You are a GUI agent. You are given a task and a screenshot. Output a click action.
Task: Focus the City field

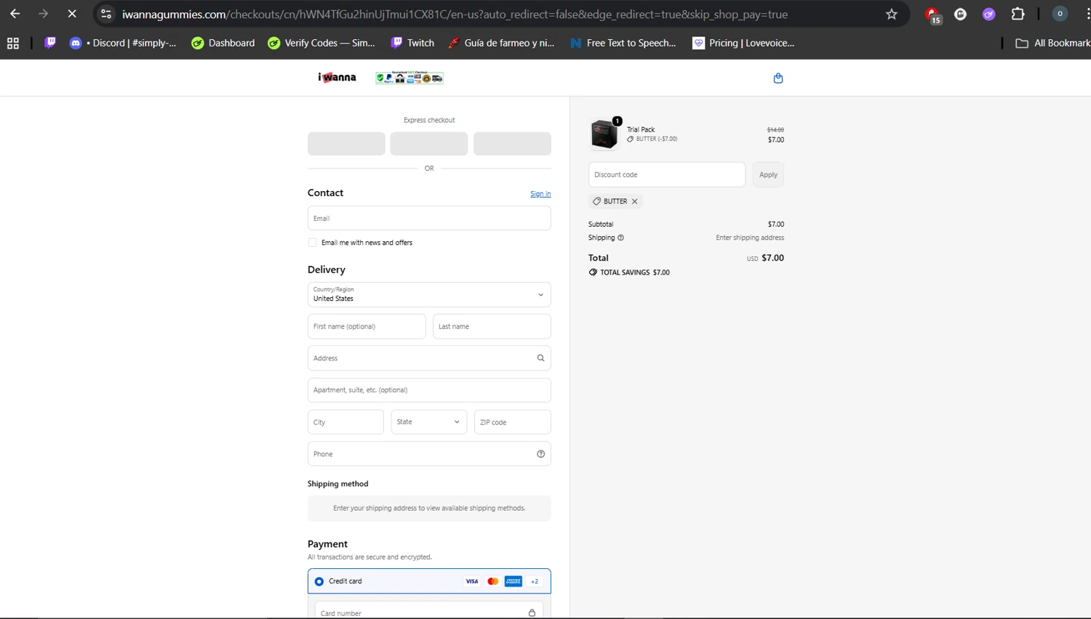tap(345, 422)
